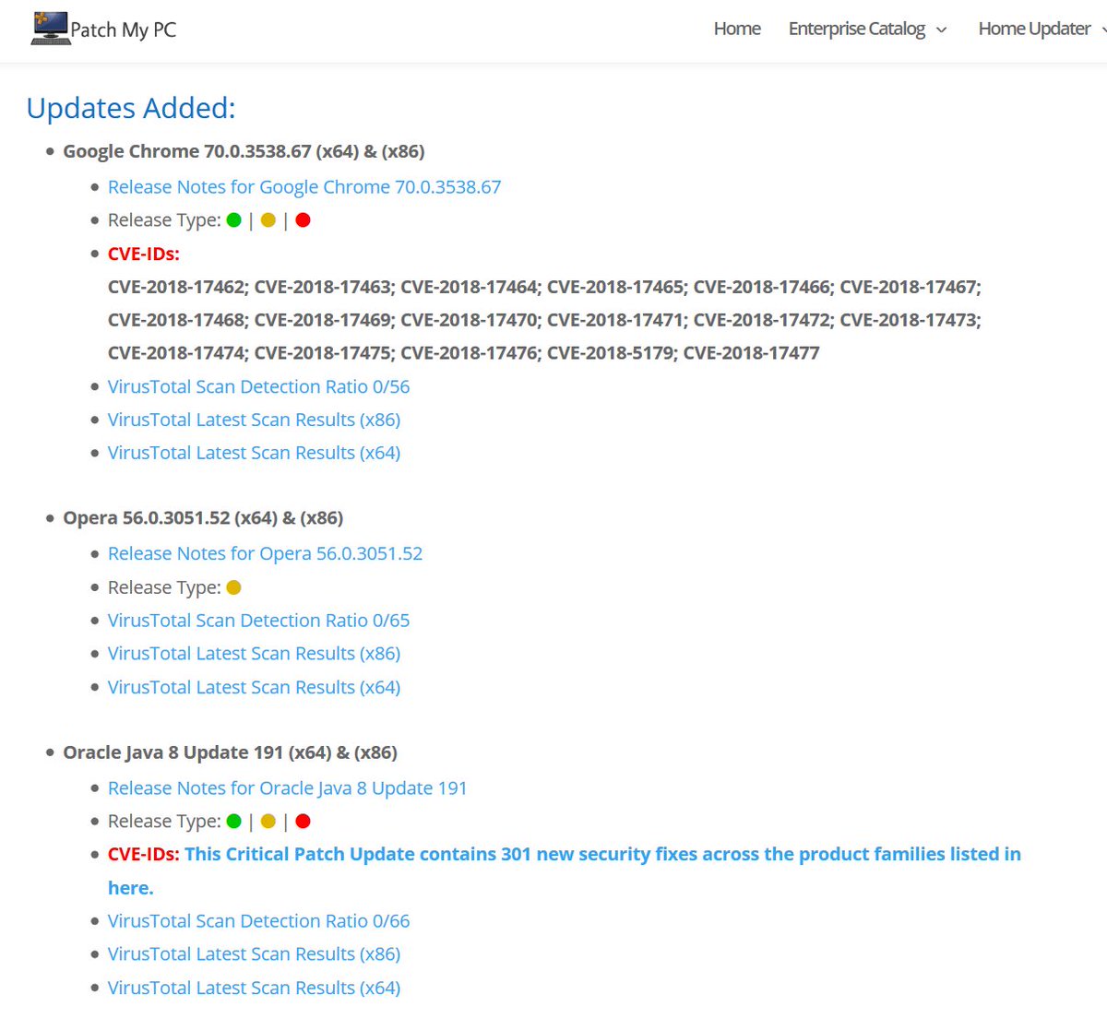
Task: Open the Home Updater menu
Action: pyautogui.click(x=1035, y=29)
